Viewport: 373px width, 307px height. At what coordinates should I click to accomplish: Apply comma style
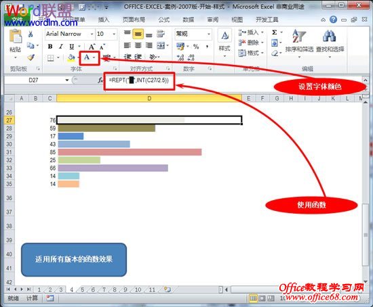coord(208,47)
